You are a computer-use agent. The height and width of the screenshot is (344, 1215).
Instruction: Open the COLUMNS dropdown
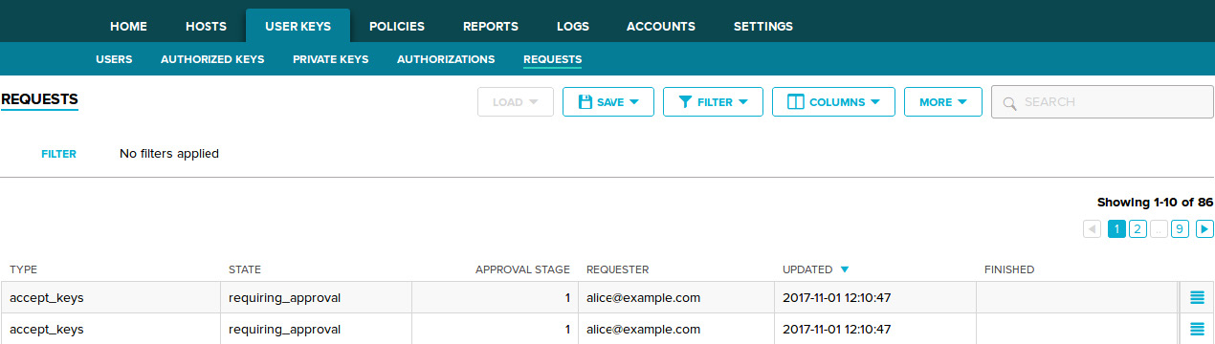(x=833, y=102)
